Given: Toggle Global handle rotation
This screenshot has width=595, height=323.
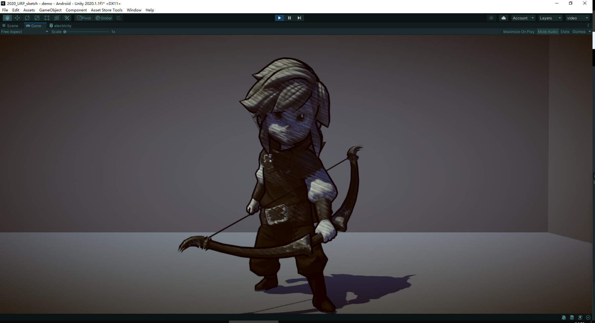Looking at the screenshot, I should coord(103,18).
